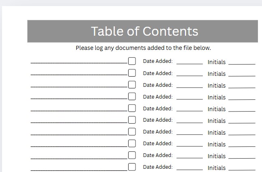This screenshot has width=262, height=172.
Task: Tick the eighth row's checkbox
Action: pos(132,144)
